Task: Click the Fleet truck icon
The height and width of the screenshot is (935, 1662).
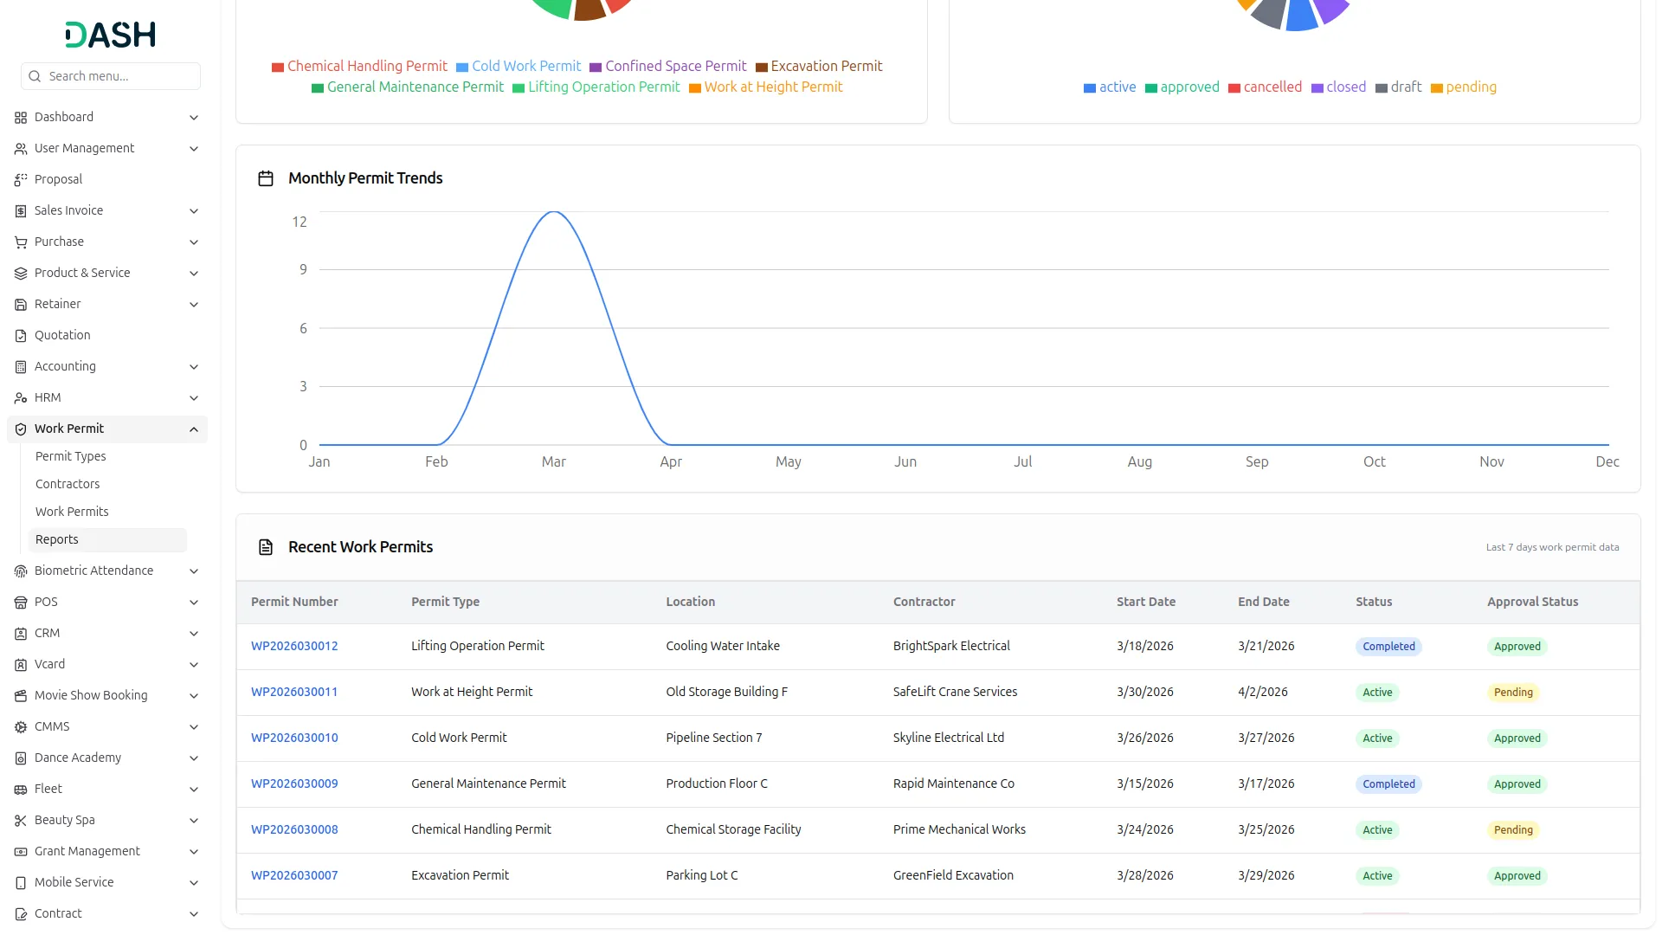Action: (21, 790)
